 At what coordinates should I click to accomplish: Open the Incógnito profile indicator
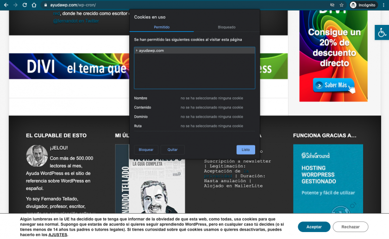[363, 5]
